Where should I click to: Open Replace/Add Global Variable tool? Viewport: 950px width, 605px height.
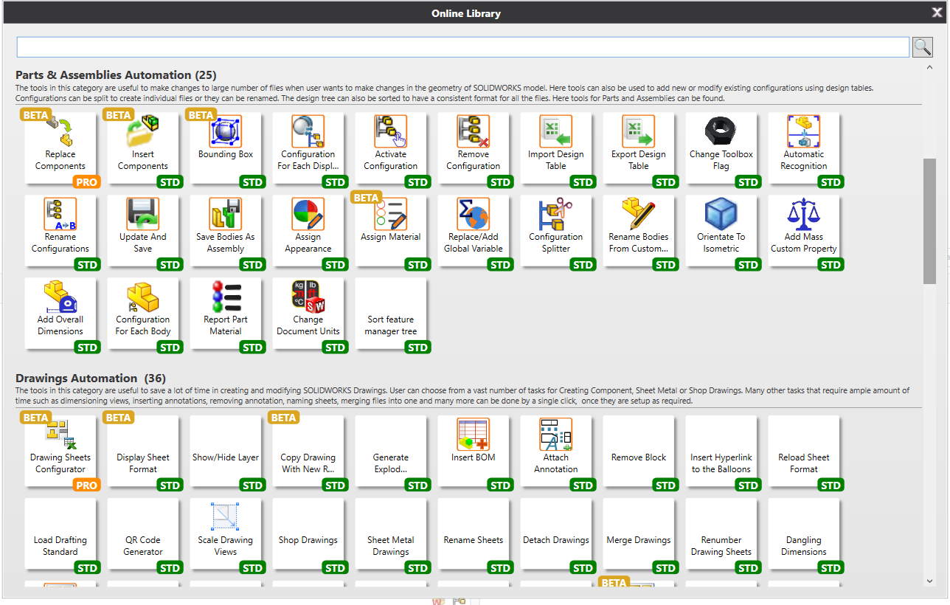click(x=474, y=231)
